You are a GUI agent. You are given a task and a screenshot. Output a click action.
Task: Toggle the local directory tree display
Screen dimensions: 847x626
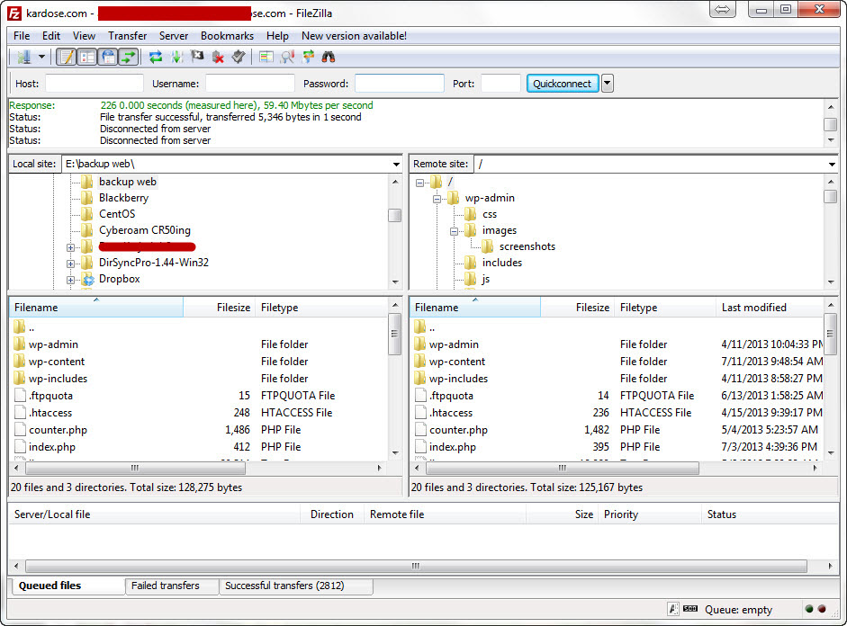click(x=87, y=57)
